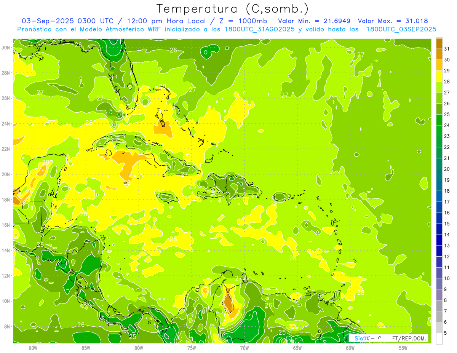Click the title "Temperatura (C,somb.)"
Viewport: 457px width, 353px height.
click(x=233, y=9)
